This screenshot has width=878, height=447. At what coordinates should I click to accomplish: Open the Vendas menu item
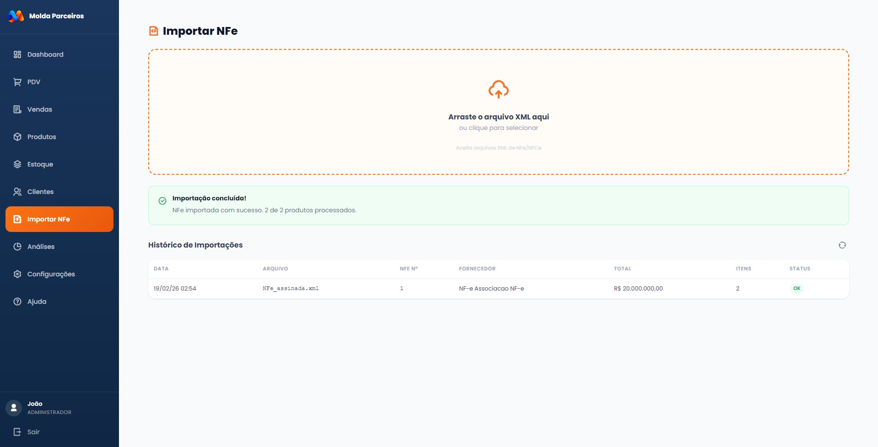(39, 109)
